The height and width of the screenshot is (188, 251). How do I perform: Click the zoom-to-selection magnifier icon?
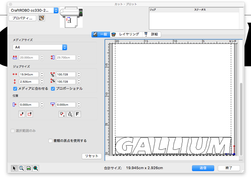36,168
